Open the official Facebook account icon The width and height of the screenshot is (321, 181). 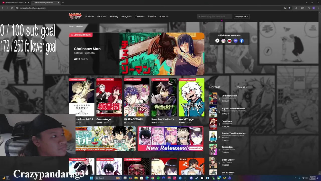(242, 41)
